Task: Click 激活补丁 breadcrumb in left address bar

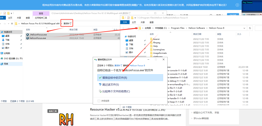Action: (68, 23)
